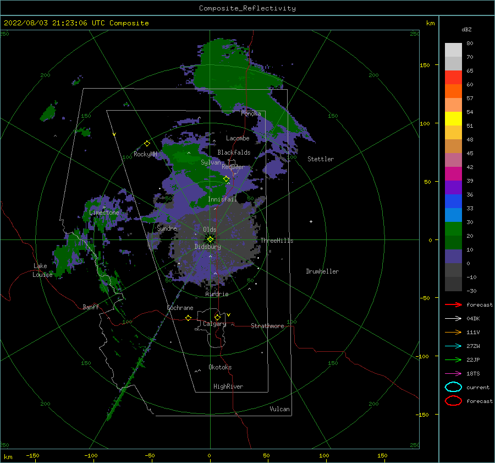Select the slate purple 10–0 dBZ swatch
This screenshot has height=463, width=495.
(453, 257)
